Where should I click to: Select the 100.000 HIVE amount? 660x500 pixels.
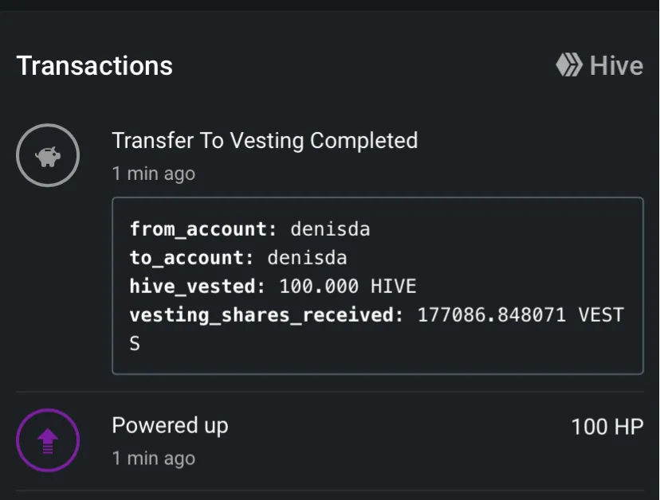pyautogui.click(x=348, y=287)
